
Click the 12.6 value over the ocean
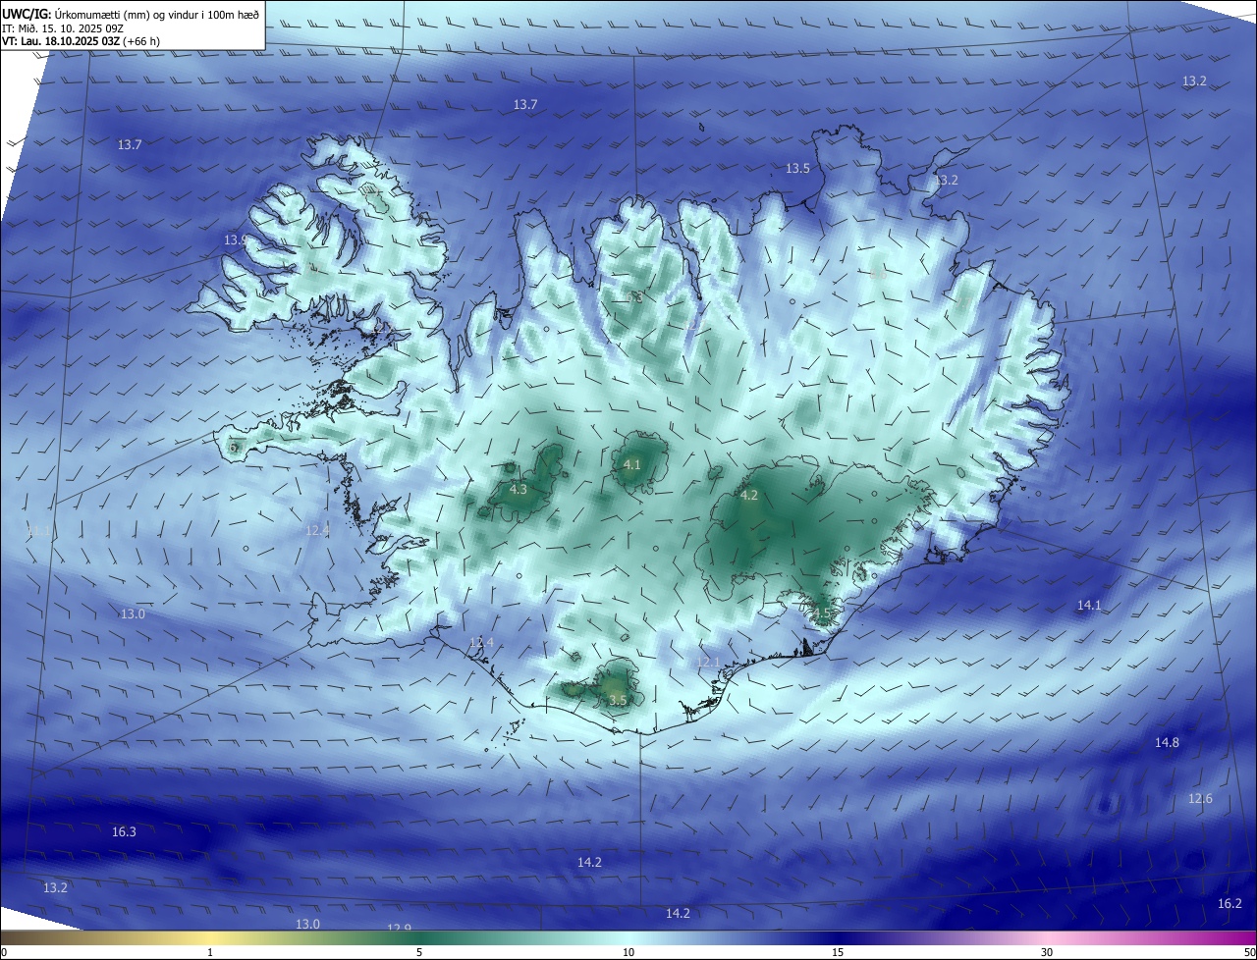(1200, 799)
